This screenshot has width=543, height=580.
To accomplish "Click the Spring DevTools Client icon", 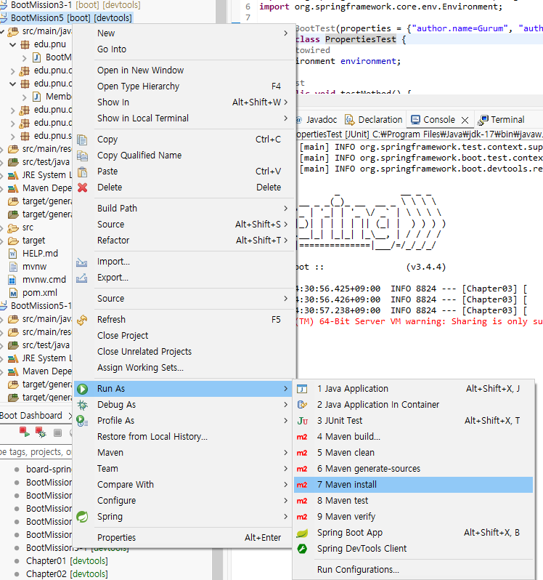I will pos(302,549).
